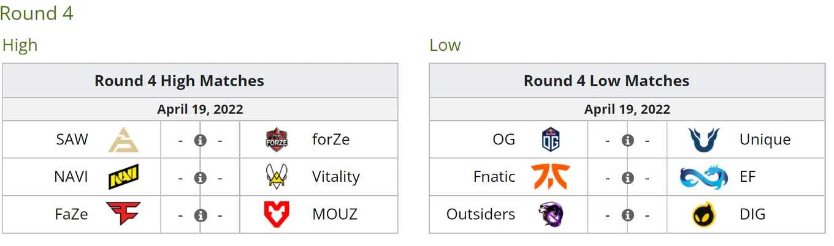
Task: Open match info for NAVI vs Vitality
Action: 200,178
